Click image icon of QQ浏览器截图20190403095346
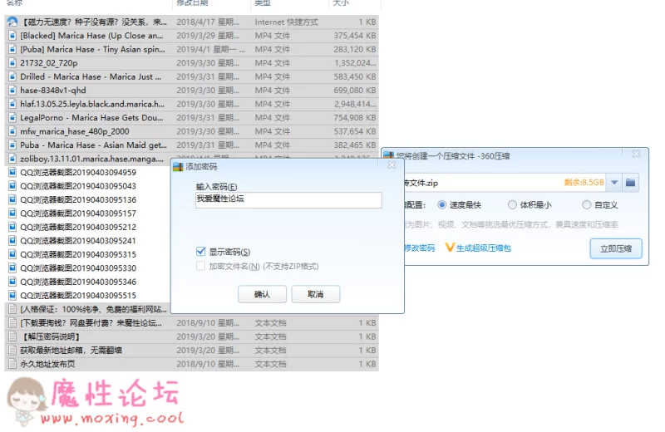Screen dimensions: 665x432 pos(12,282)
